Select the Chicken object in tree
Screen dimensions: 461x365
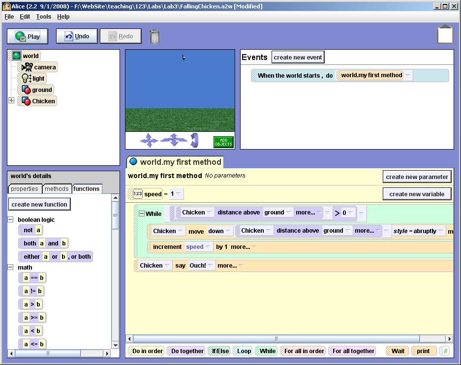click(37, 101)
